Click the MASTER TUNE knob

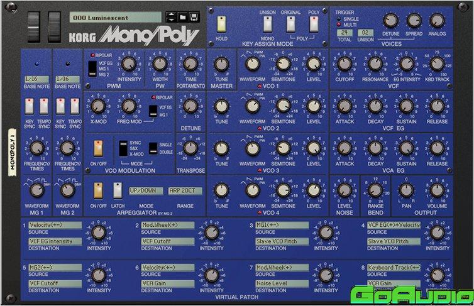click(x=221, y=64)
